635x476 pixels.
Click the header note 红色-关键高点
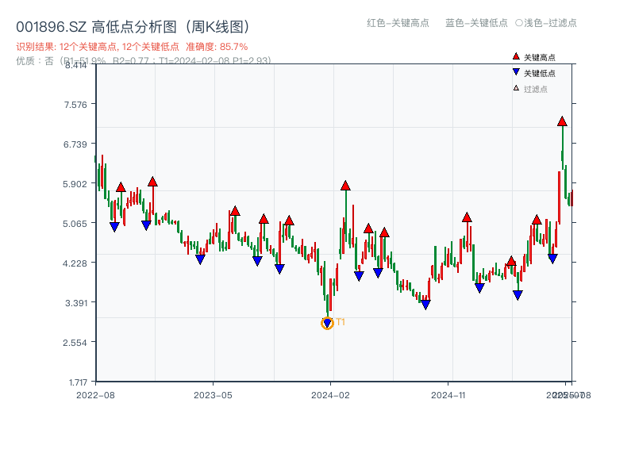pyautogui.click(x=398, y=23)
